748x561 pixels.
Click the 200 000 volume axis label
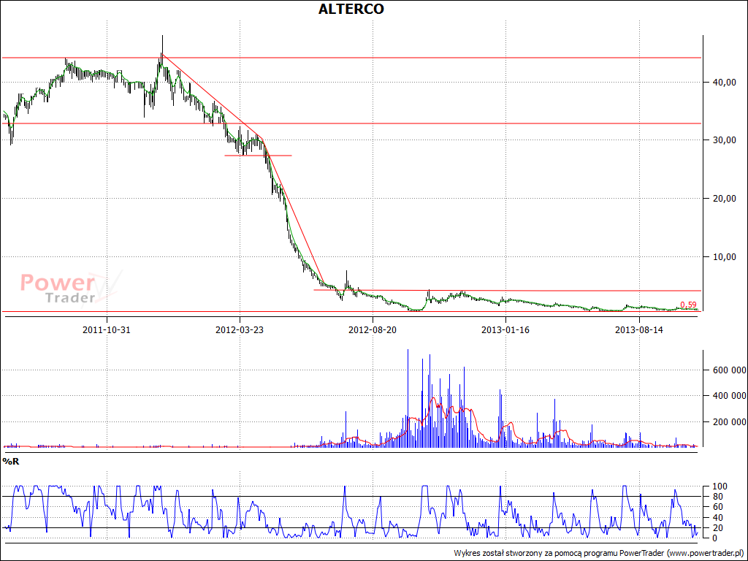coord(730,421)
